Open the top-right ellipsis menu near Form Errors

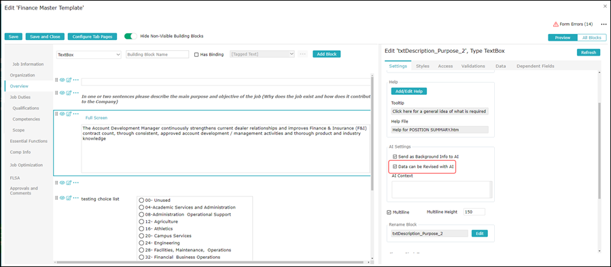[x=604, y=24]
